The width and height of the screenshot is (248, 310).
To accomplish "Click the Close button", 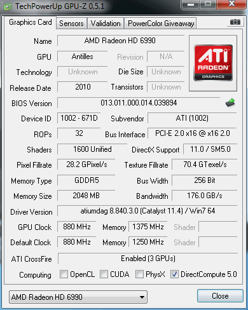I will 220,296.
